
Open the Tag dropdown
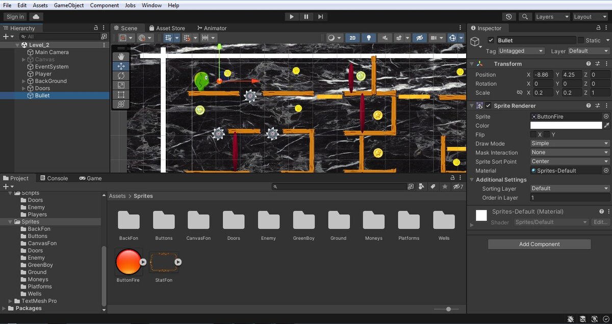coord(522,51)
